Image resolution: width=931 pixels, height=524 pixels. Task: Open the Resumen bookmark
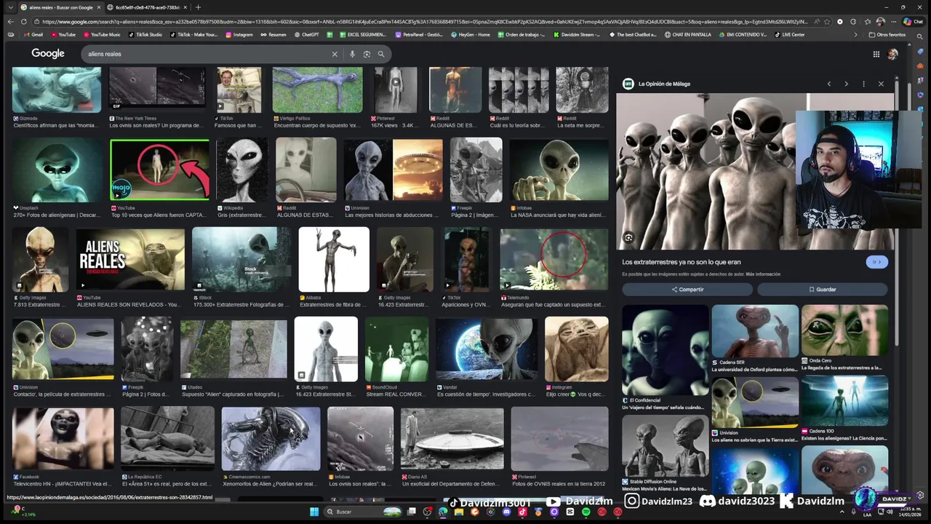[273, 34]
